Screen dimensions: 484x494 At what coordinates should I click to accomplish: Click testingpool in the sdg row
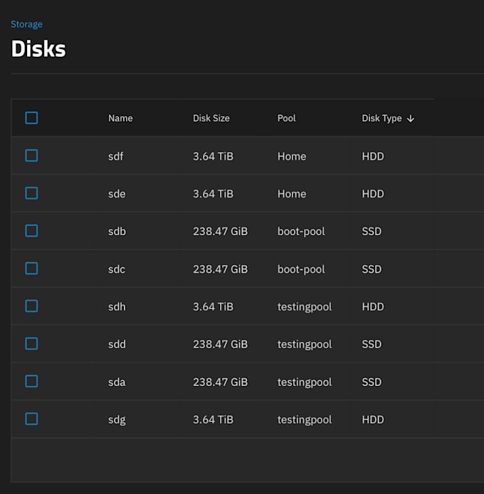(x=305, y=419)
